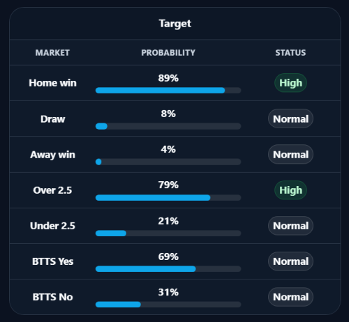This screenshot has height=322, width=349.
Task: Click the Normal badge in Draw row
Action: [290, 118]
